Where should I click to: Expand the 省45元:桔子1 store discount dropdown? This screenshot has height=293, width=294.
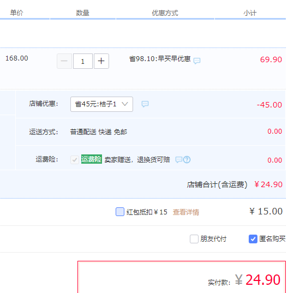point(101,104)
